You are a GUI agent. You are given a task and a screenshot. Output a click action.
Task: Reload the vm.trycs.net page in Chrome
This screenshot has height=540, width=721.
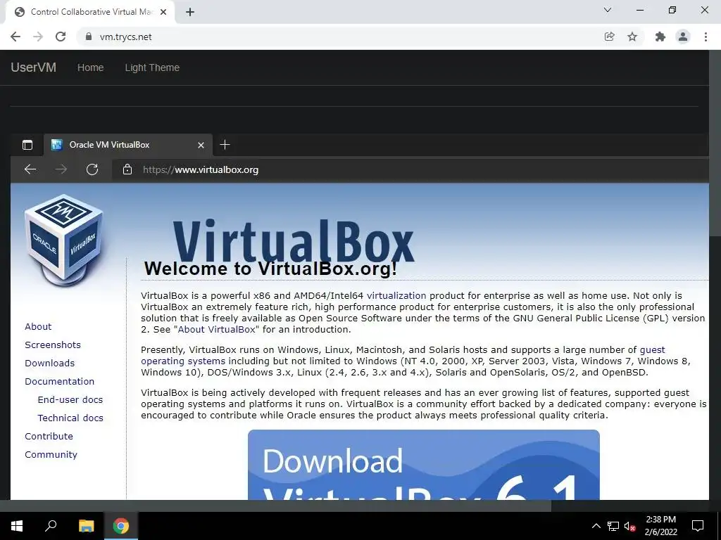[x=61, y=37]
